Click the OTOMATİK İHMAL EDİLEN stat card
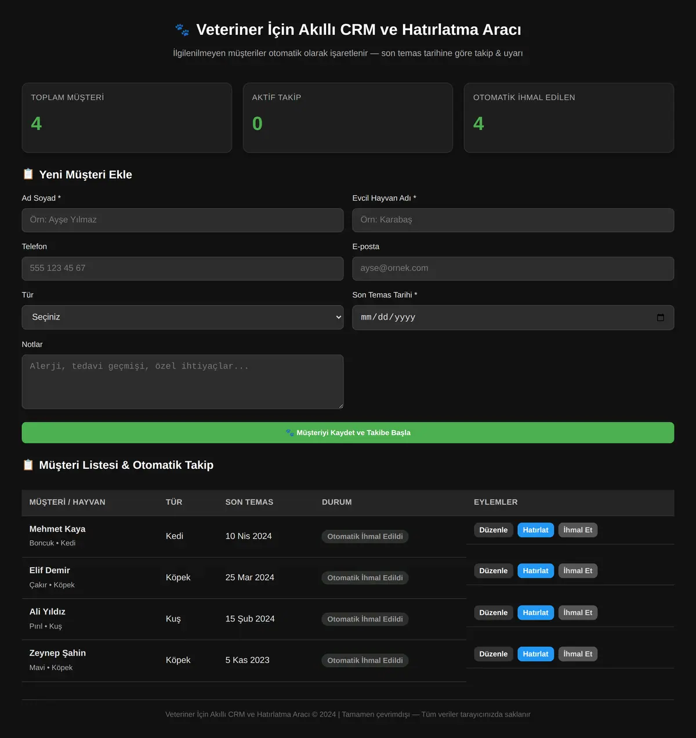This screenshot has width=696, height=738. [x=569, y=118]
